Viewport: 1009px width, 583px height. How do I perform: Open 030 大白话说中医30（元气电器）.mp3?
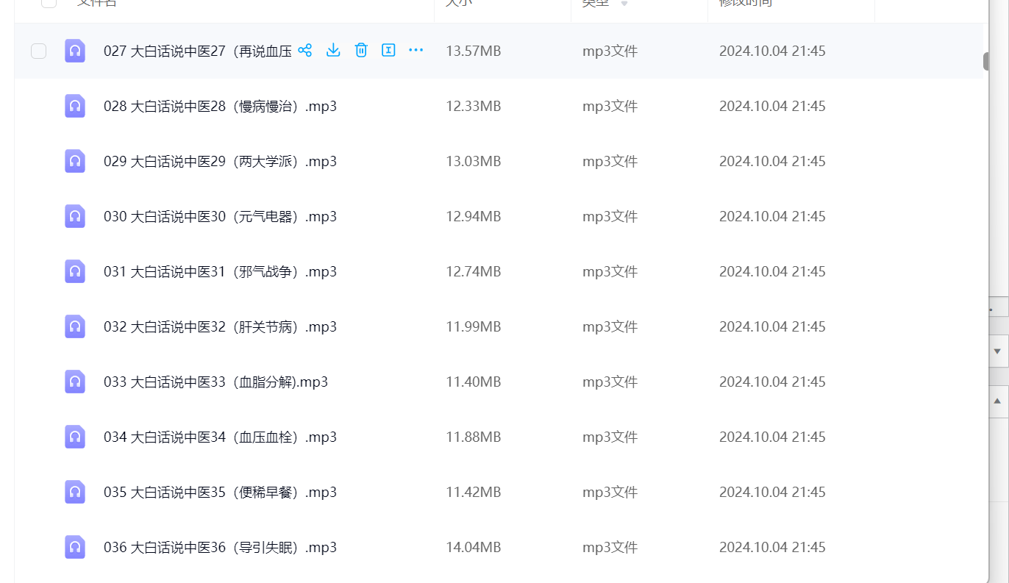(220, 216)
